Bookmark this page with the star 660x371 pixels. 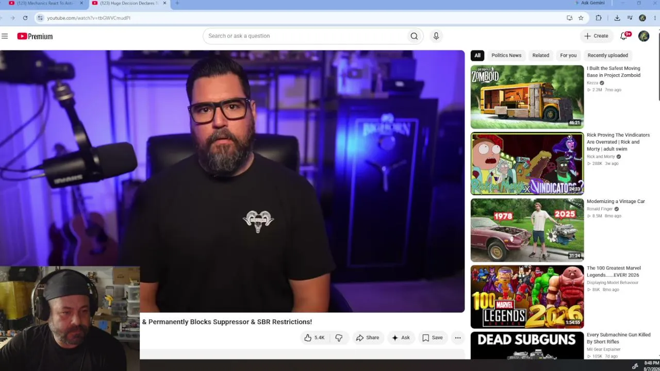pyautogui.click(x=581, y=18)
